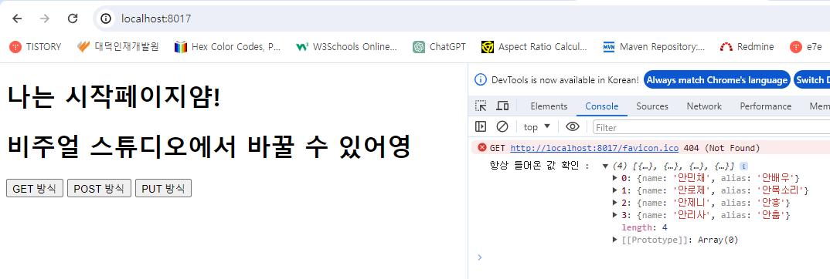
Task: Open the ChatGPT bookmark
Action: pos(440,47)
